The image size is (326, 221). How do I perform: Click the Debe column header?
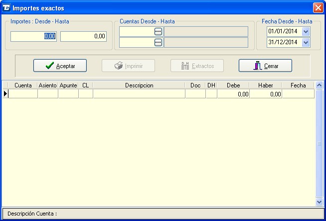coord(233,85)
